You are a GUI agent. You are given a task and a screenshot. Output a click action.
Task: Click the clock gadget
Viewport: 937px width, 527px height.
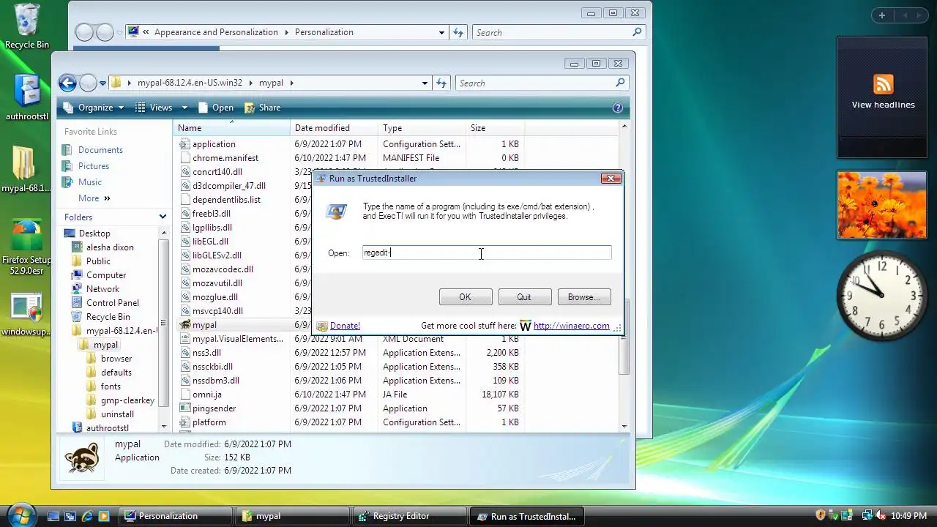[881, 296]
